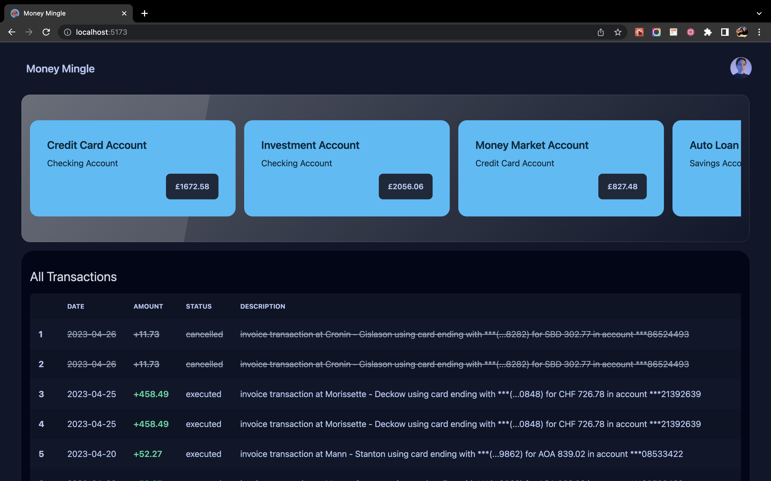The image size is (771, 481).
Task: Select the Money Mingle browser tab
Action: click(x=64, y=13)
